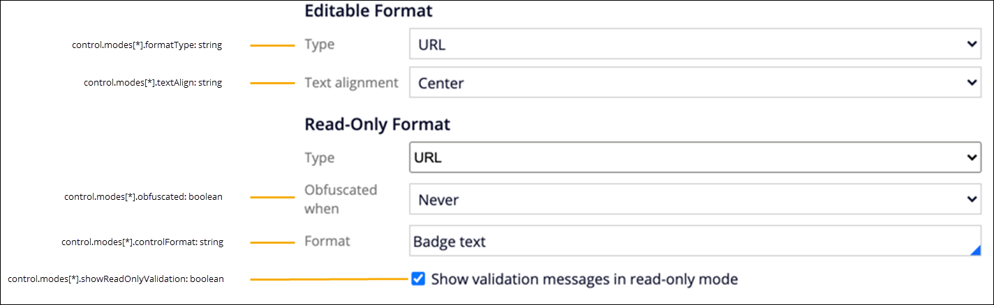Click the Read-Only Format section heading

pos(377,125)
